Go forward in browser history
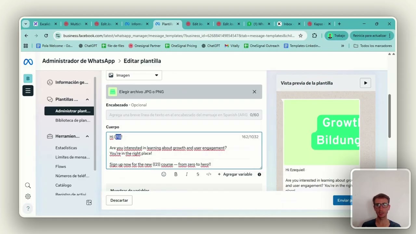Screen dimensions: 416x234 tap(36, 35)
